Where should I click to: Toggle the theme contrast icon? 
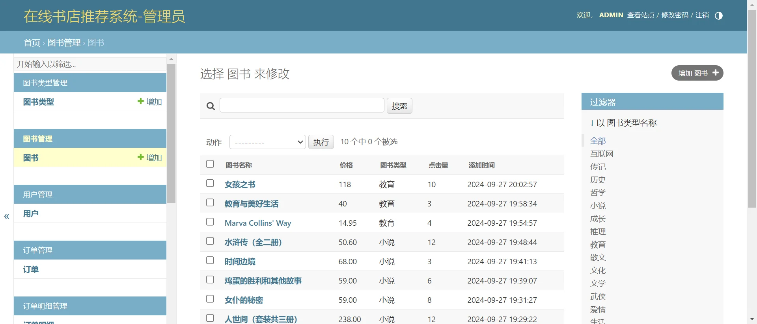719,16
